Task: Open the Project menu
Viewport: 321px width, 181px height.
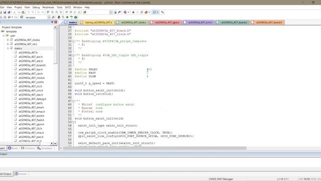Action: [18, 8]
